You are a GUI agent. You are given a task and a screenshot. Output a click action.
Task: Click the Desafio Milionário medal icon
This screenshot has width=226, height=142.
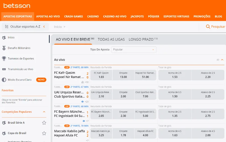click(4, 48)
